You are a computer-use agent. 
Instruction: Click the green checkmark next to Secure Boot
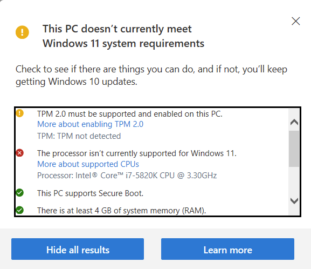coord(19,192)
